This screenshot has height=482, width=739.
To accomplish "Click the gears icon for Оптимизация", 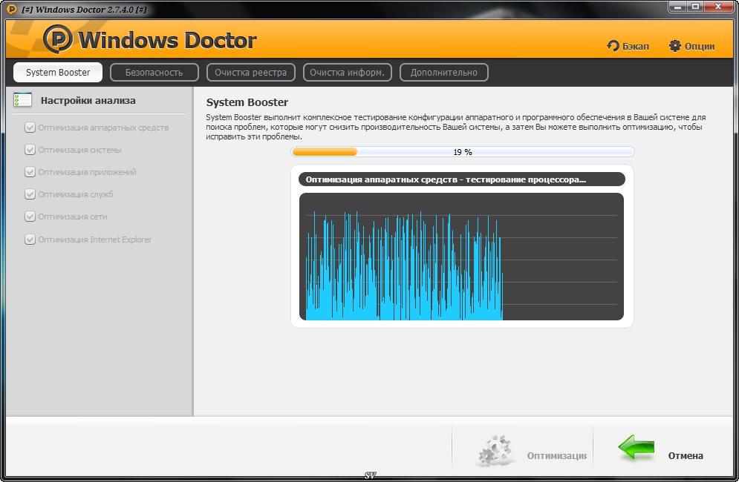I will 495,451.
